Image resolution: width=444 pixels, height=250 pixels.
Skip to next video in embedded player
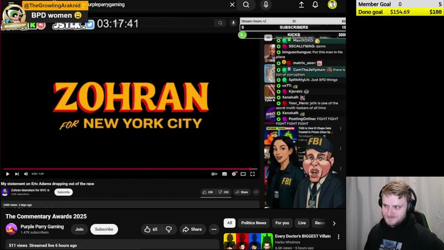(x=17, y=174)
